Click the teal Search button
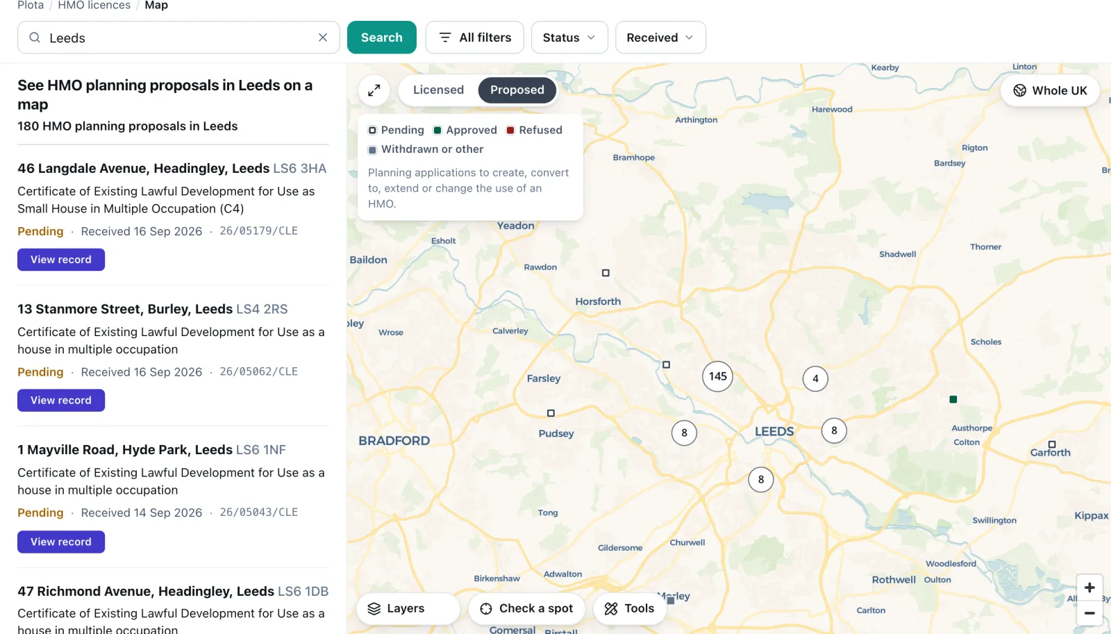The height and width of the screenshot is (634, 1111). (x=382, y=37)
